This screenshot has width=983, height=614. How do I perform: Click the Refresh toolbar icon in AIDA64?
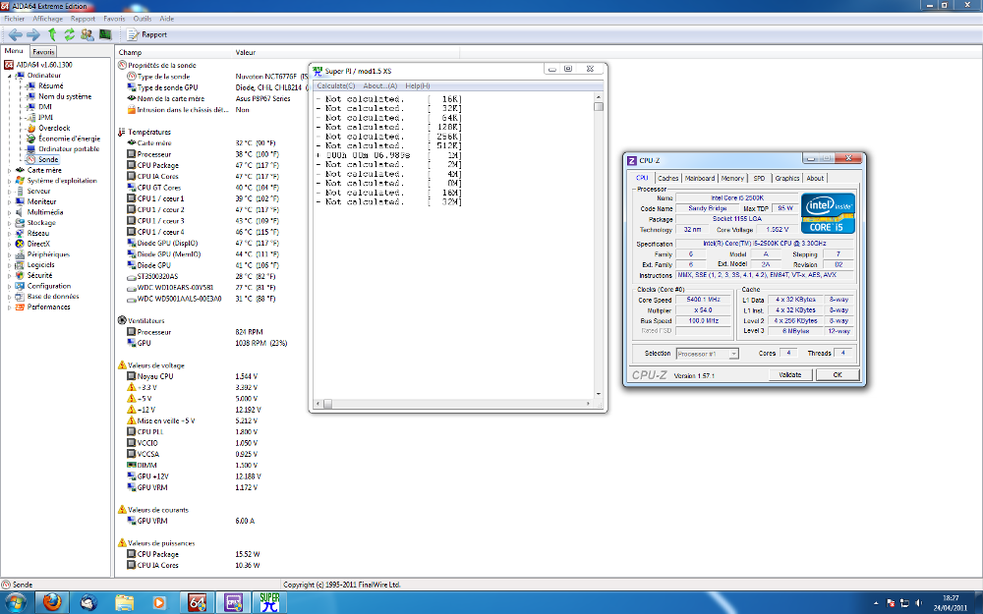point(69,34)
